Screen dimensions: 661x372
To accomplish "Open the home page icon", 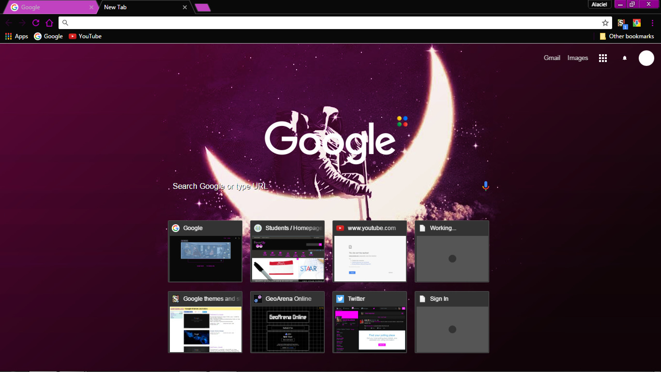I will tap(49, 23).
